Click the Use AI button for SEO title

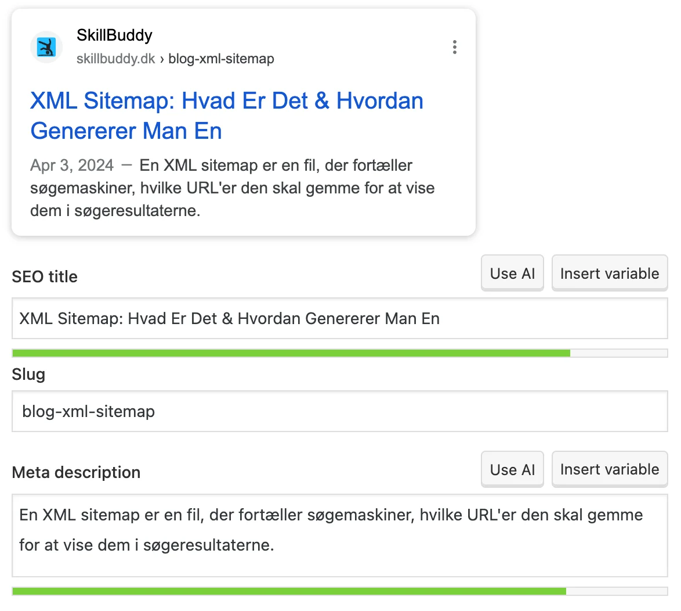pyautogui.click(x=512, y=273)
